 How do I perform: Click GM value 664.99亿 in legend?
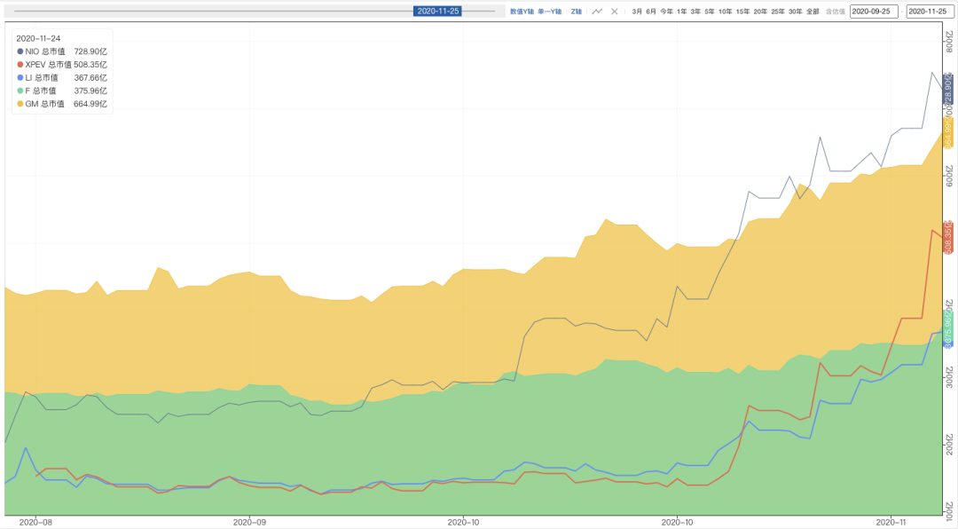tap(90, 104)
